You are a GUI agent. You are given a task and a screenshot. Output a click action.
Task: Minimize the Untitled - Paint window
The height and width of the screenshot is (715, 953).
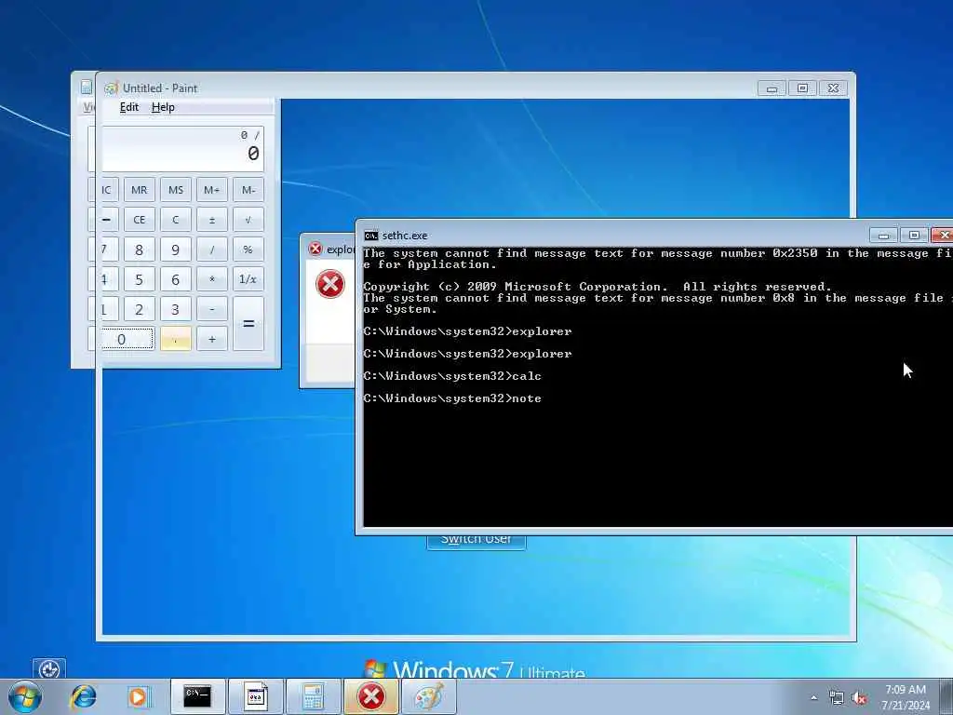(772, 88)
